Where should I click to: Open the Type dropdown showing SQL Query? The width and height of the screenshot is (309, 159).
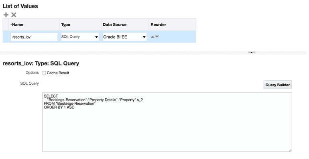80,37
